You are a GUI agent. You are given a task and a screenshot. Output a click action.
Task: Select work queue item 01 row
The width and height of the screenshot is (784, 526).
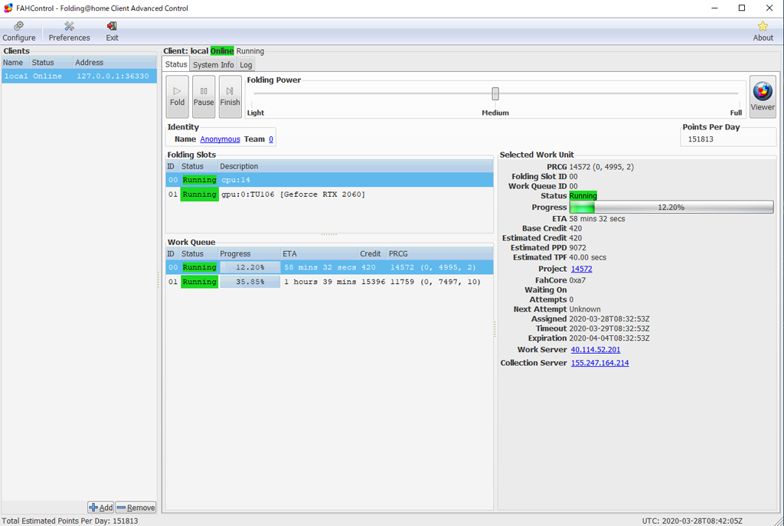329,282
